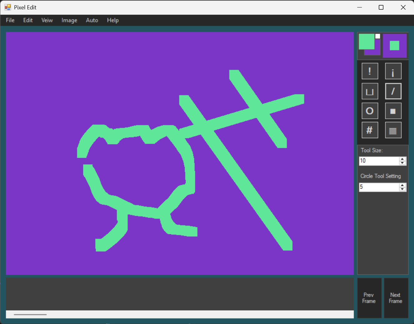Select the bucket-shaped fill tool

370,91
